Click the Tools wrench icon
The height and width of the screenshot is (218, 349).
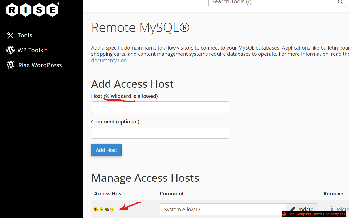click(10, 35)
